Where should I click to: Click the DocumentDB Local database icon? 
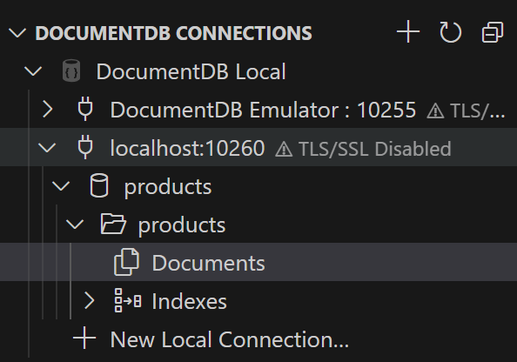71,70
